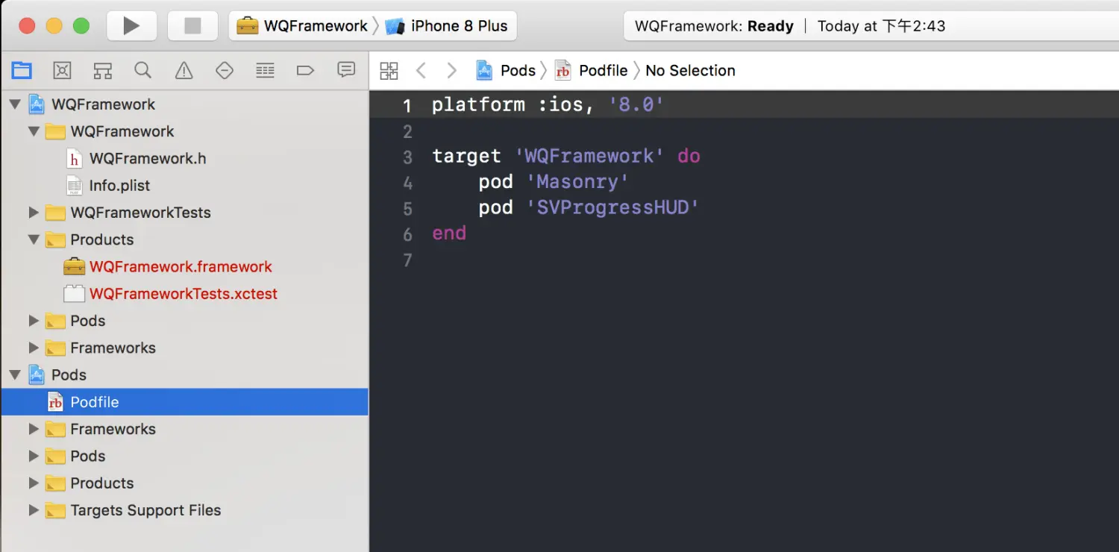Screen dimensions: 1119x552
Task: Click line number 1 in gutter
Action: pos(407,105)
